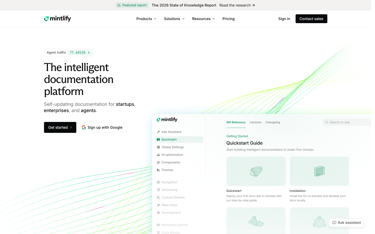The image size is (375, 234).
Task: Click the Featured report chart icon
Action: pos(119,5)
